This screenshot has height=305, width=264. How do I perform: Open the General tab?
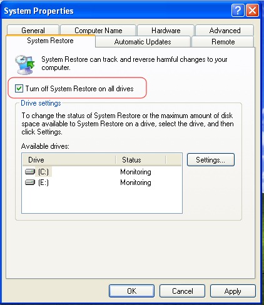click(x=33, y=30)
